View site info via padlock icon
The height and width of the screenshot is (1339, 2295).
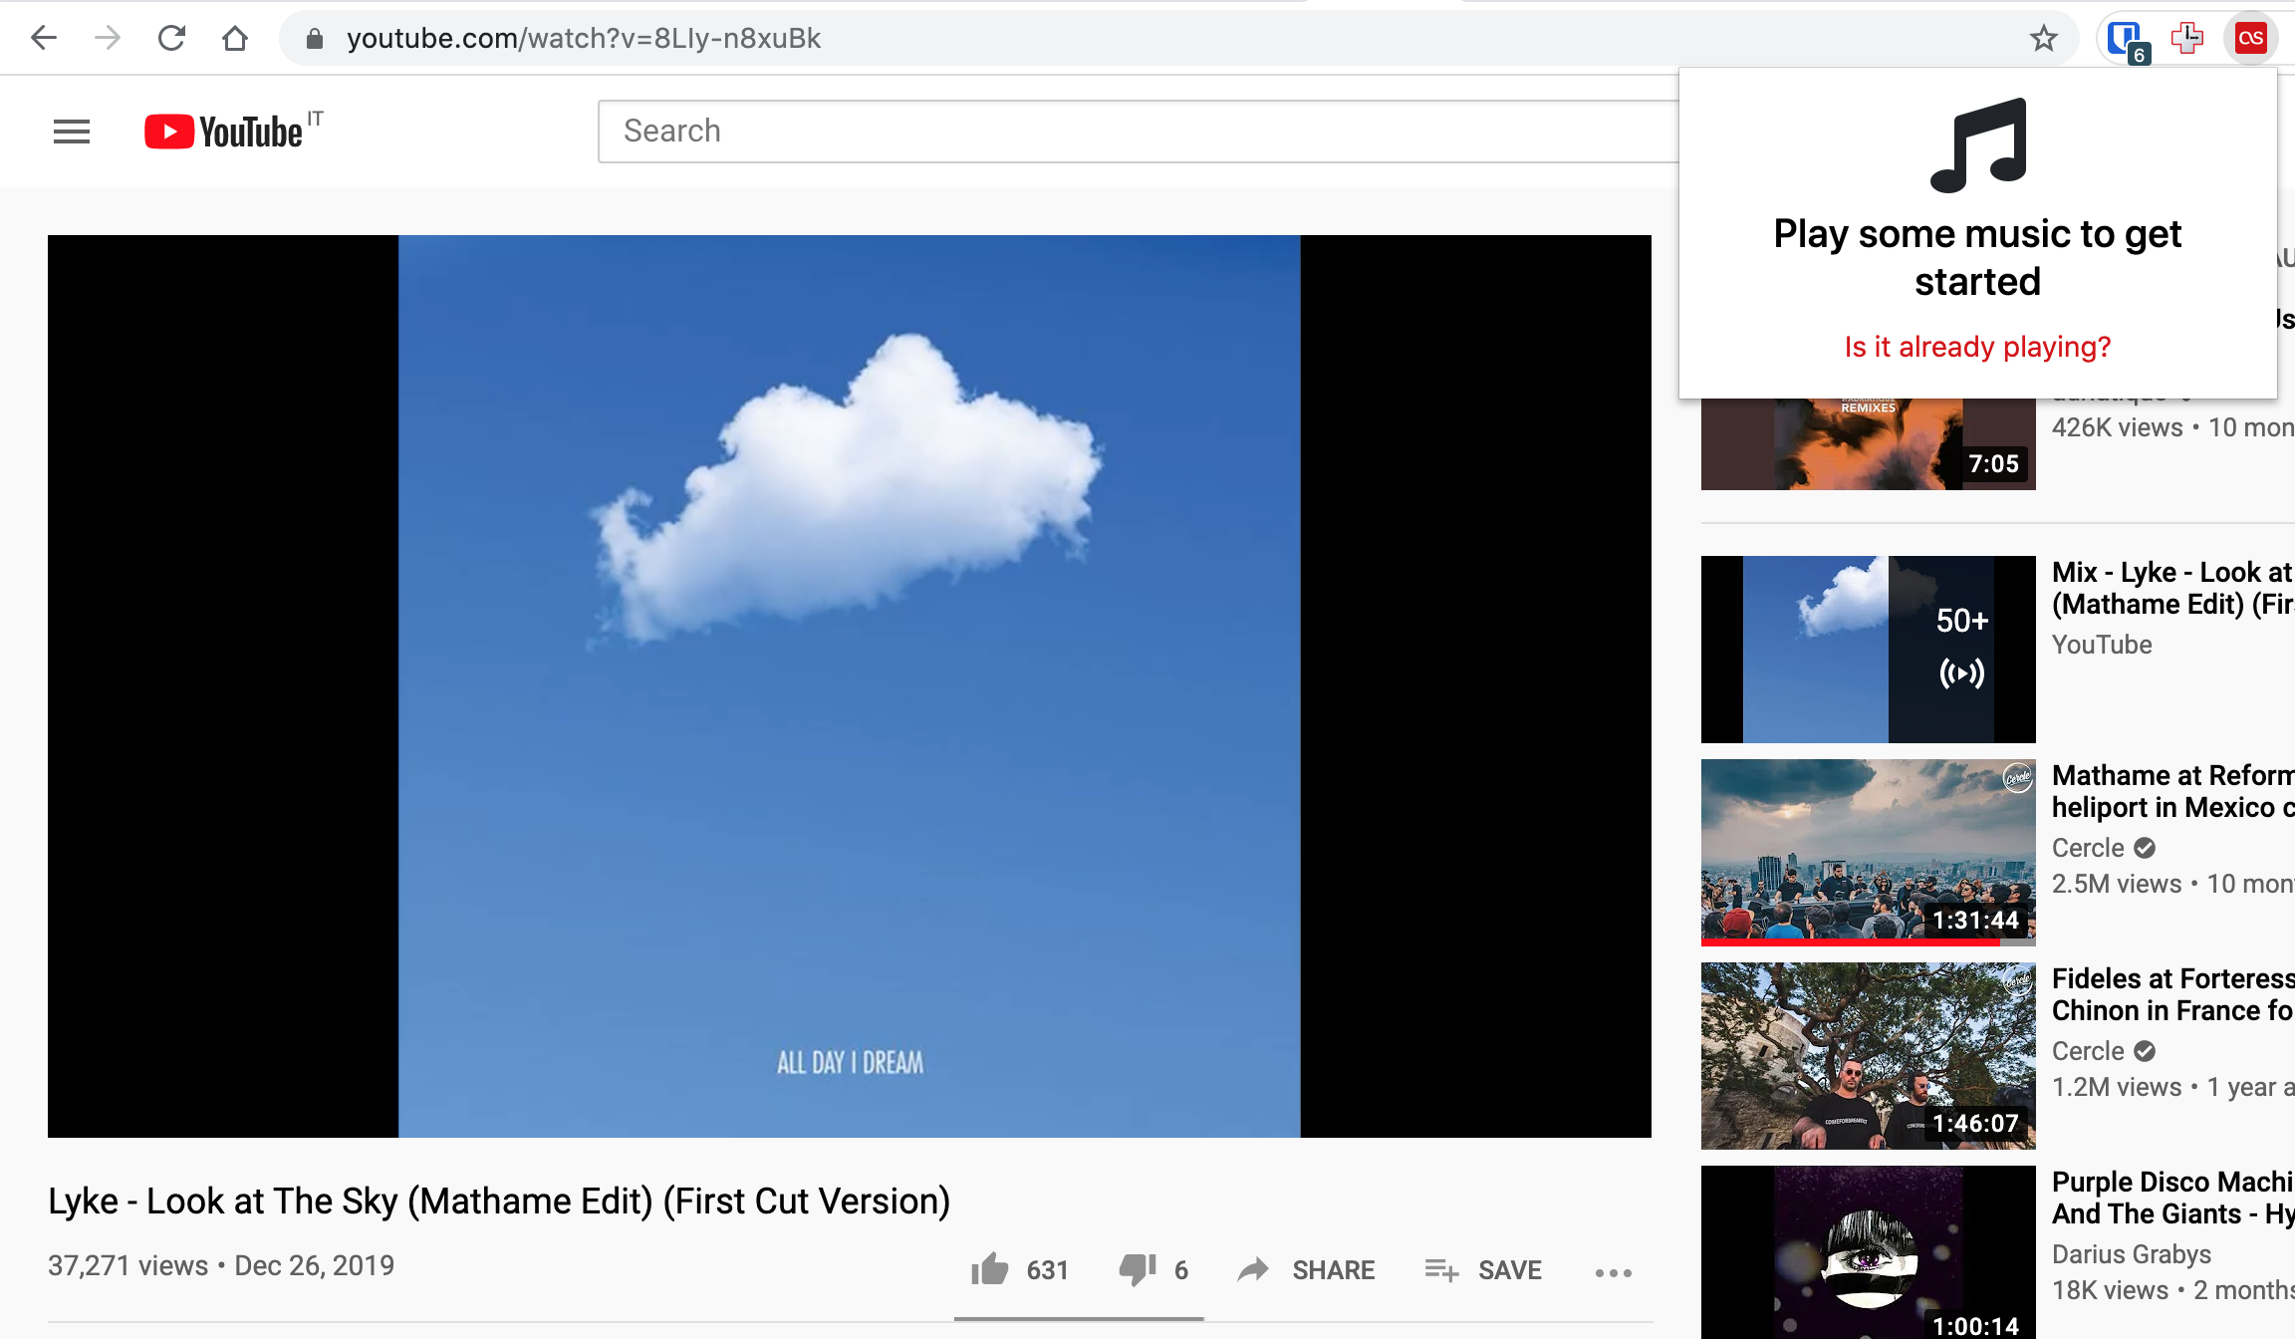pyautogui.click(x=314, y=38)
